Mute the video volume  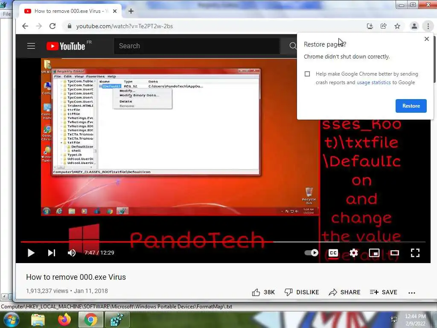(x=72, y=253)
